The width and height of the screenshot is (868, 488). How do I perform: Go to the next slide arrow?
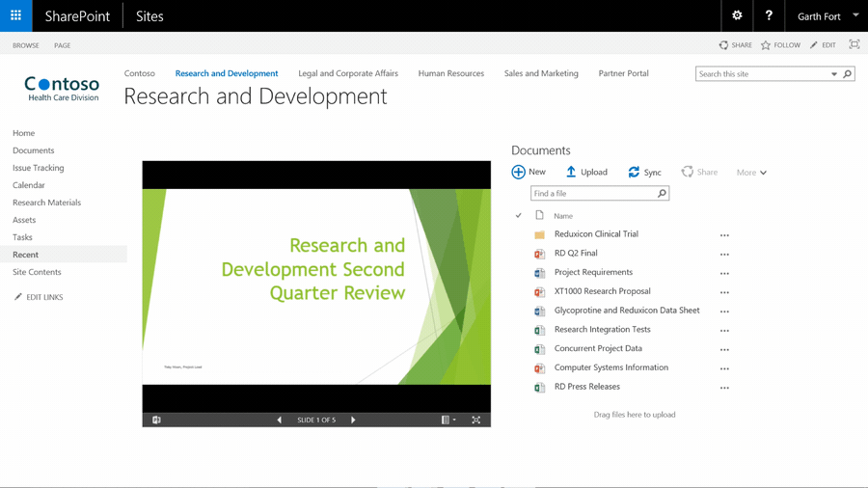tap(353, 420)
